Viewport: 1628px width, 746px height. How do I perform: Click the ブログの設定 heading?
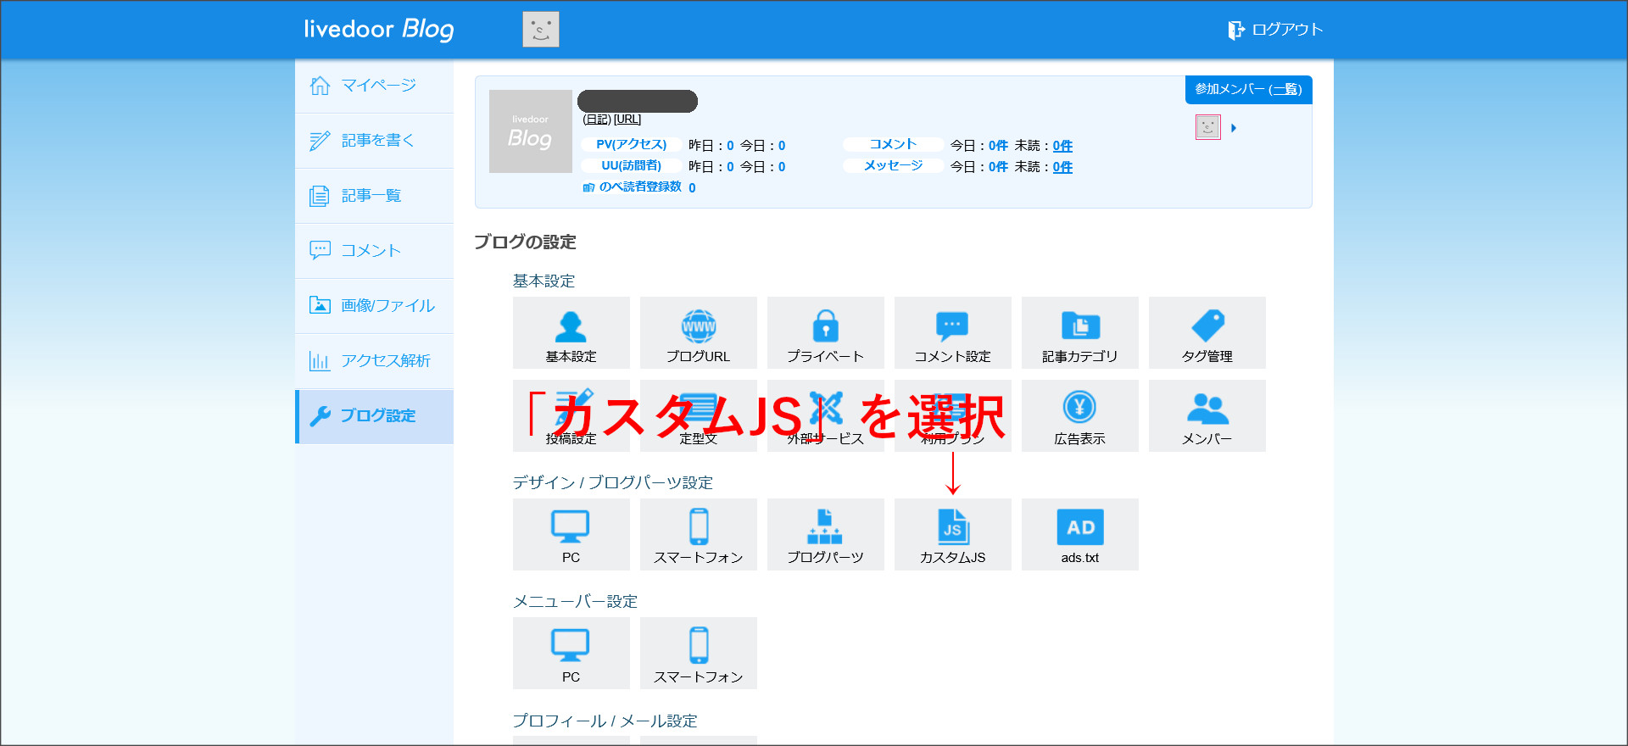525,242
